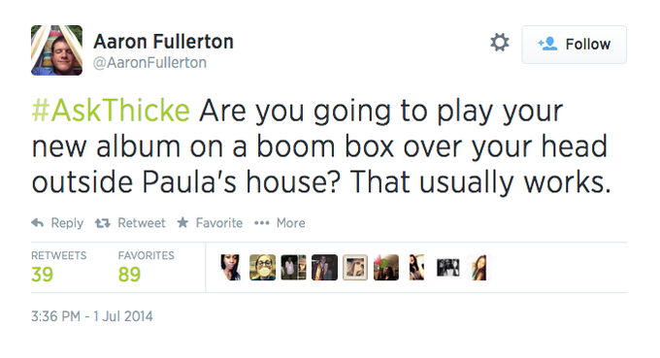Click the favorite star icon
The width and height of the screenshot is (660, 358).
click(x=182, y=222)
